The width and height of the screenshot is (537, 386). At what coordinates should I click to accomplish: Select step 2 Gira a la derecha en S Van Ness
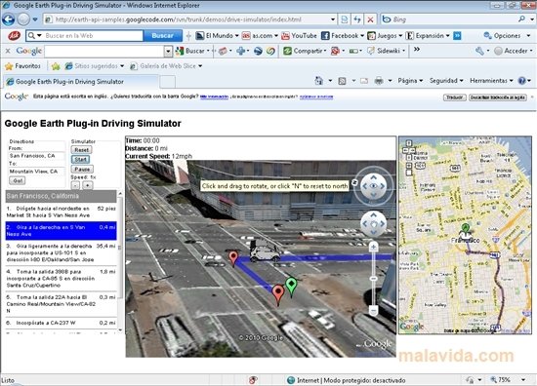(x=61, y=230)
